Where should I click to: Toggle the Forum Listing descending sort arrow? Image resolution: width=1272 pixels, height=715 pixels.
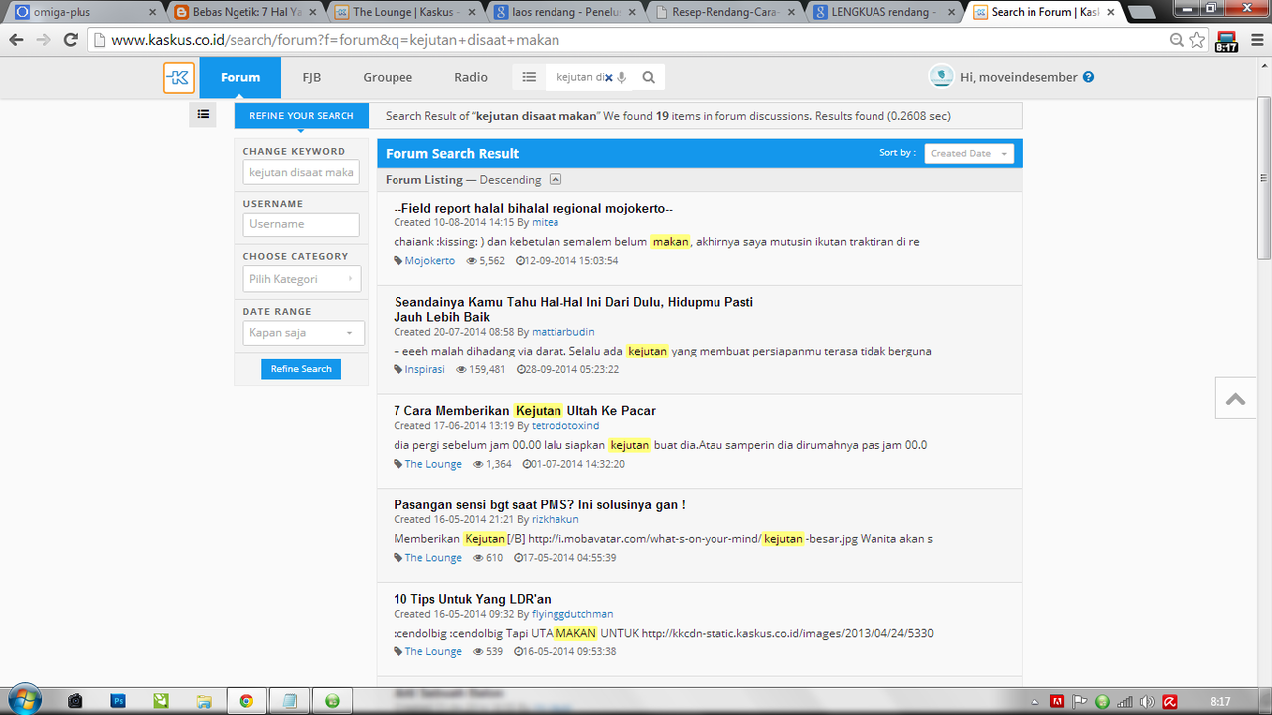(556, 180)
